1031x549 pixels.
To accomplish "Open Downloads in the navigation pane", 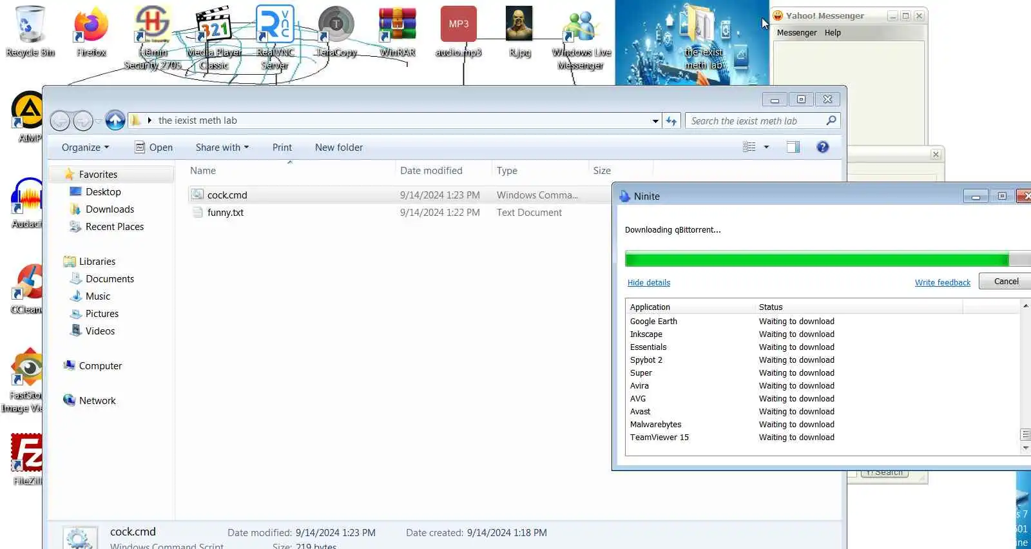I will coord(110,209).
